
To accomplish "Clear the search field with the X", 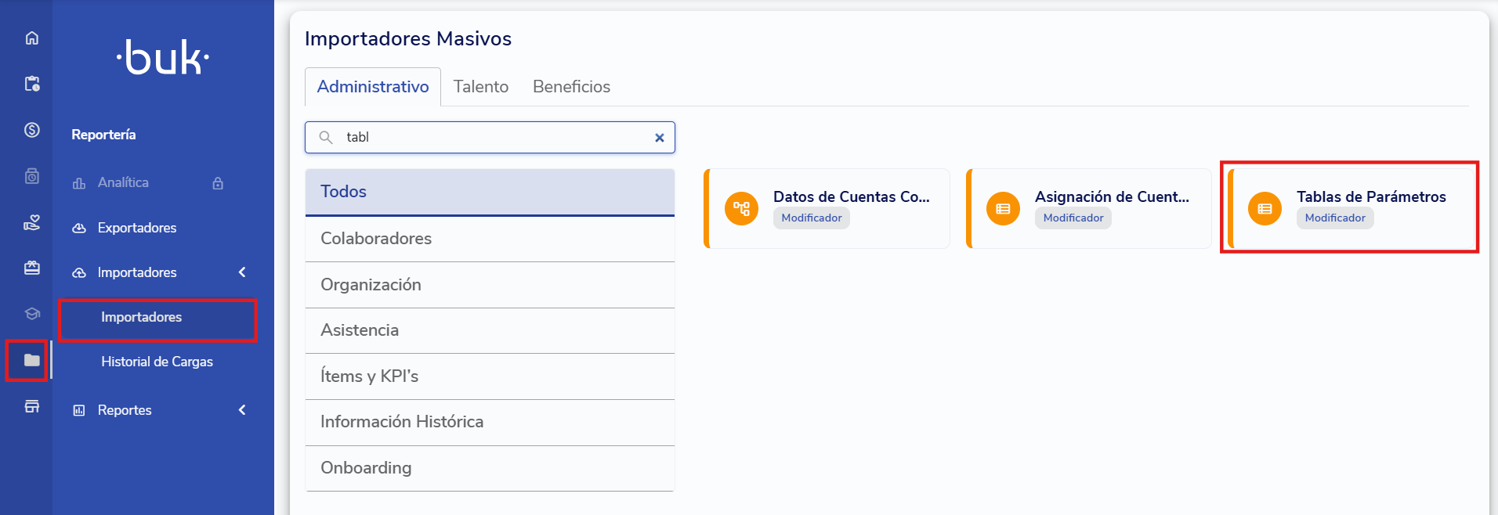I will click(x=659, y=138).
